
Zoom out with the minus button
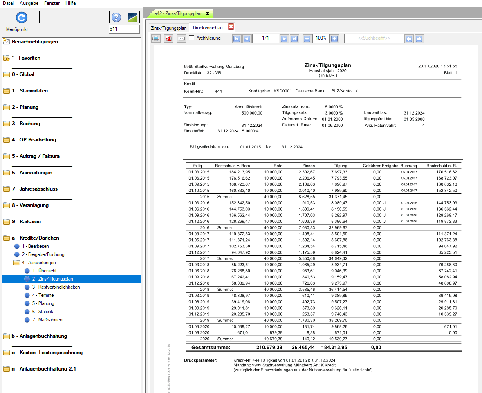[307, 39]
